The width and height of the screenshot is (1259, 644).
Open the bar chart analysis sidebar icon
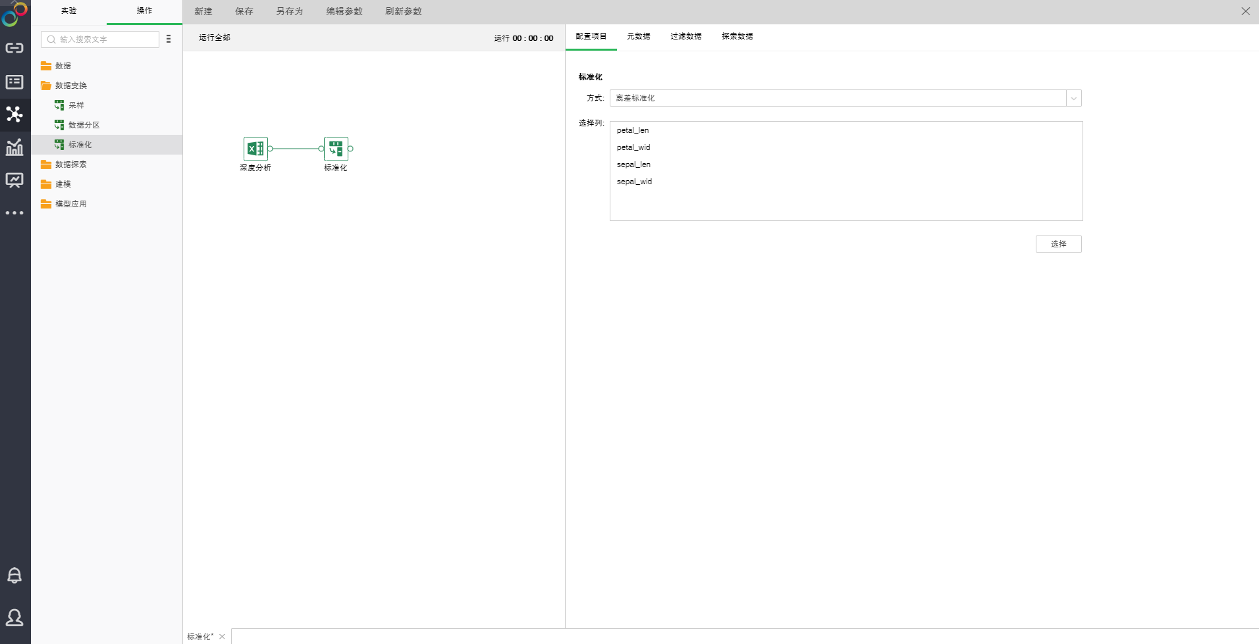click(14, 147)
